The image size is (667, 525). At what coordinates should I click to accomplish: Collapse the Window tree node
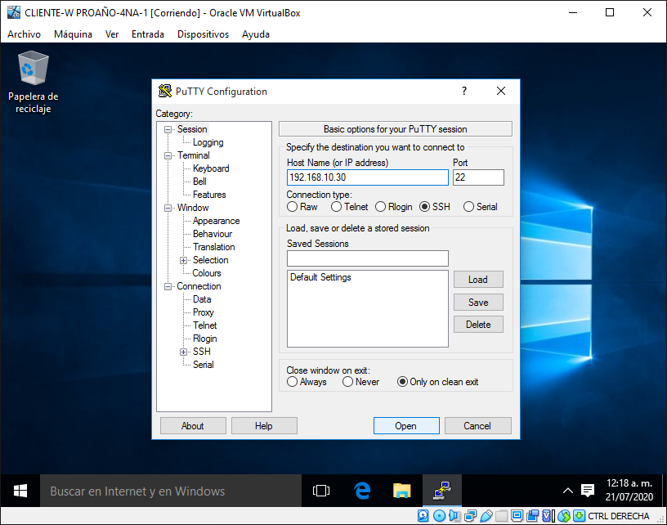click(168, 208)
